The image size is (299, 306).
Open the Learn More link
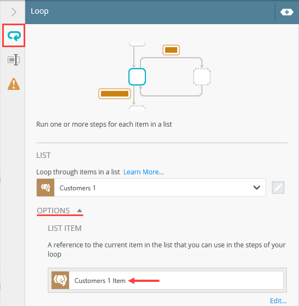tap(144, 172)
